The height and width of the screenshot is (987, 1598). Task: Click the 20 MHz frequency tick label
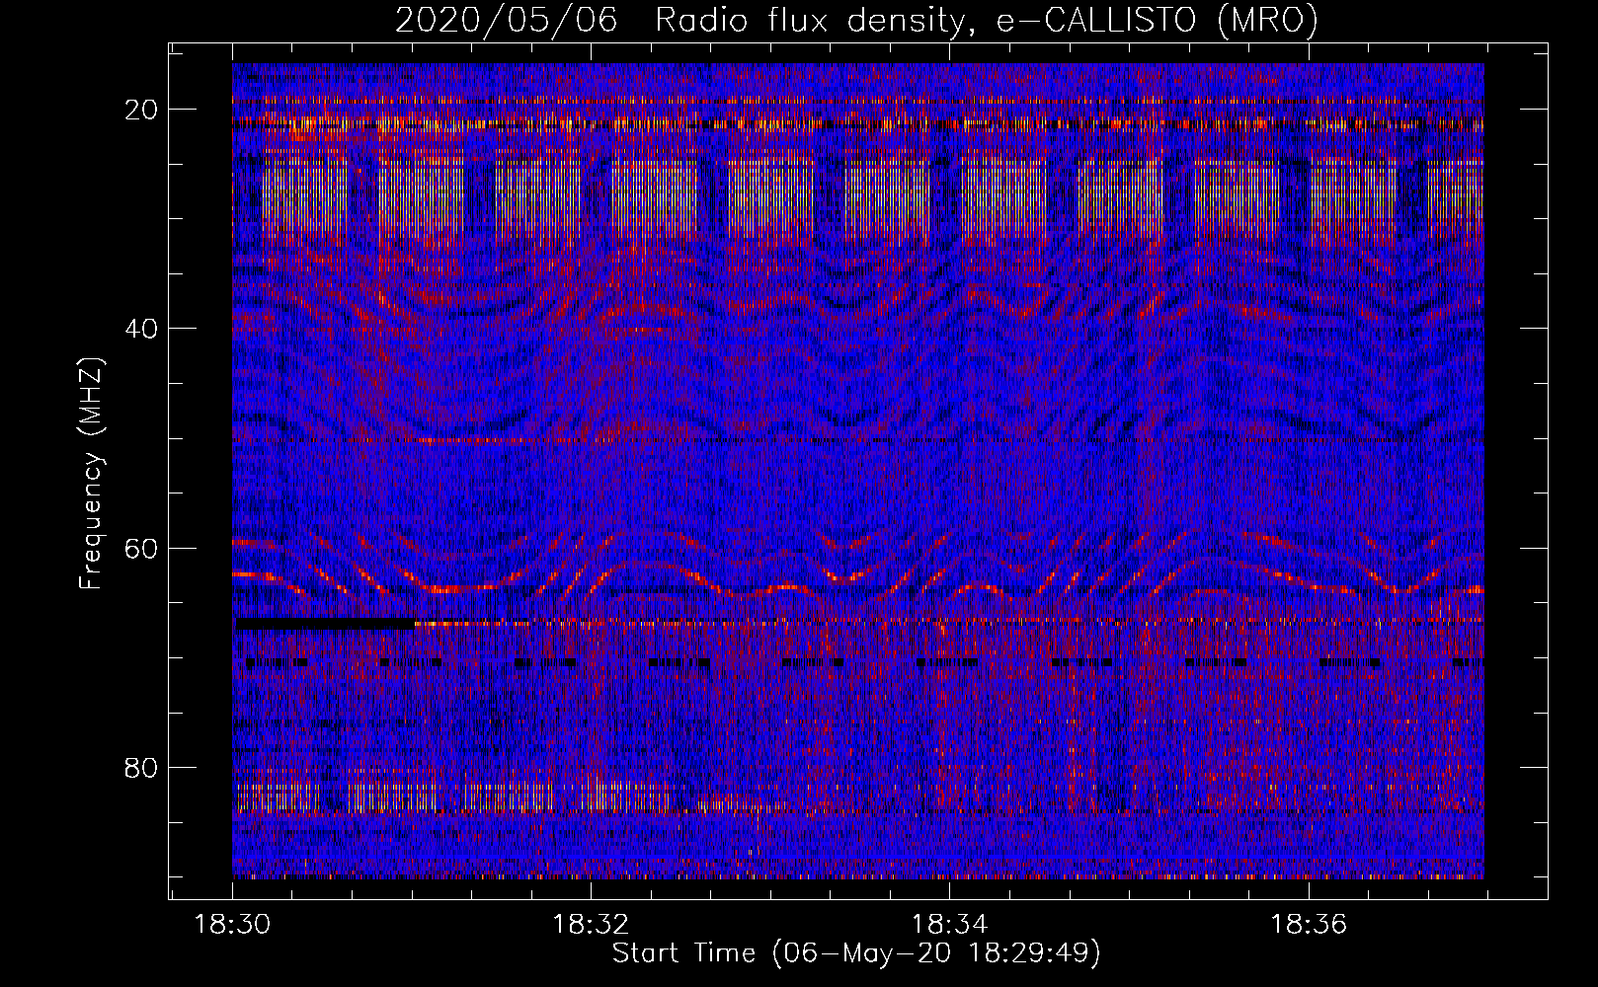point(142,109)
